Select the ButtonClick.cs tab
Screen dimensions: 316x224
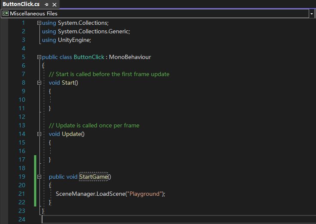coord(21,4)
